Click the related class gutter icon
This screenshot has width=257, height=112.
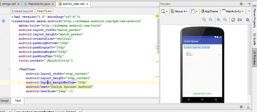(x=4, y=21)
